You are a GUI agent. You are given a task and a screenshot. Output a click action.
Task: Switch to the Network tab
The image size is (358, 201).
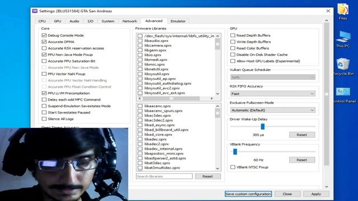coord(130,21)
